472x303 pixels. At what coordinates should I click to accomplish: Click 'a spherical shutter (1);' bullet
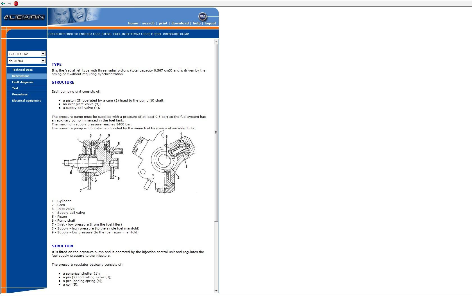pyautogui.click(x=81, y=274)
